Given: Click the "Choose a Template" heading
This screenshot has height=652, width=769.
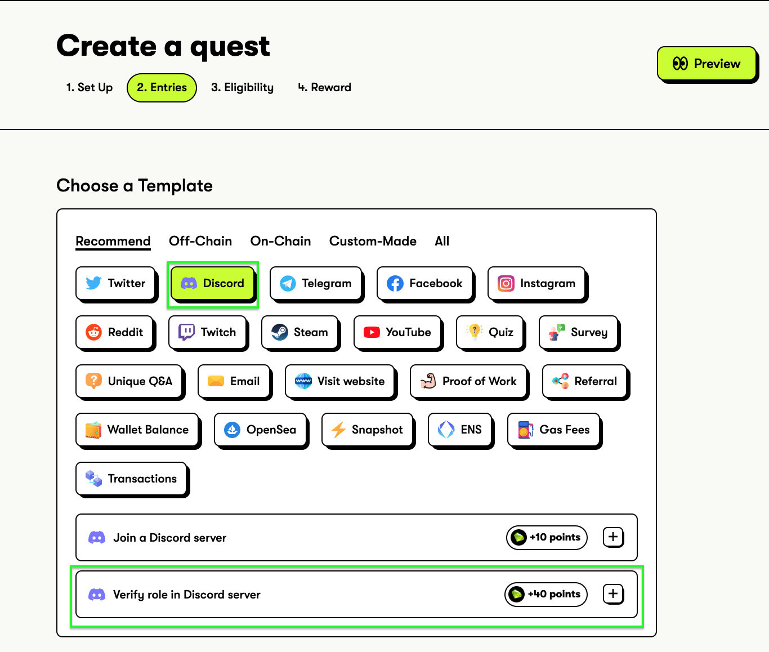Looking at the screenshot, I should [x=135, y=186].
